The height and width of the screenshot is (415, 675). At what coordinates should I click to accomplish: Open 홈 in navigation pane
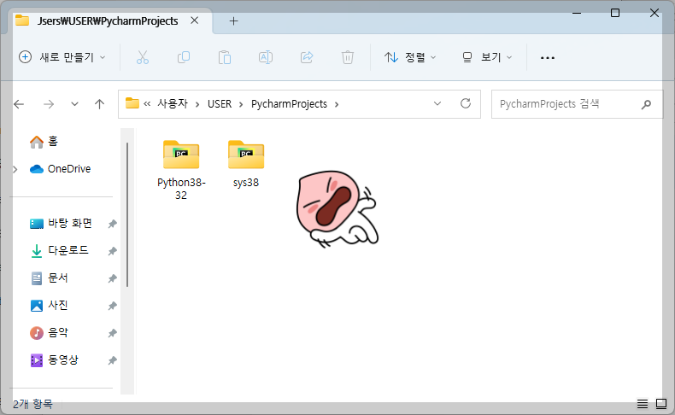click(44, 142)
